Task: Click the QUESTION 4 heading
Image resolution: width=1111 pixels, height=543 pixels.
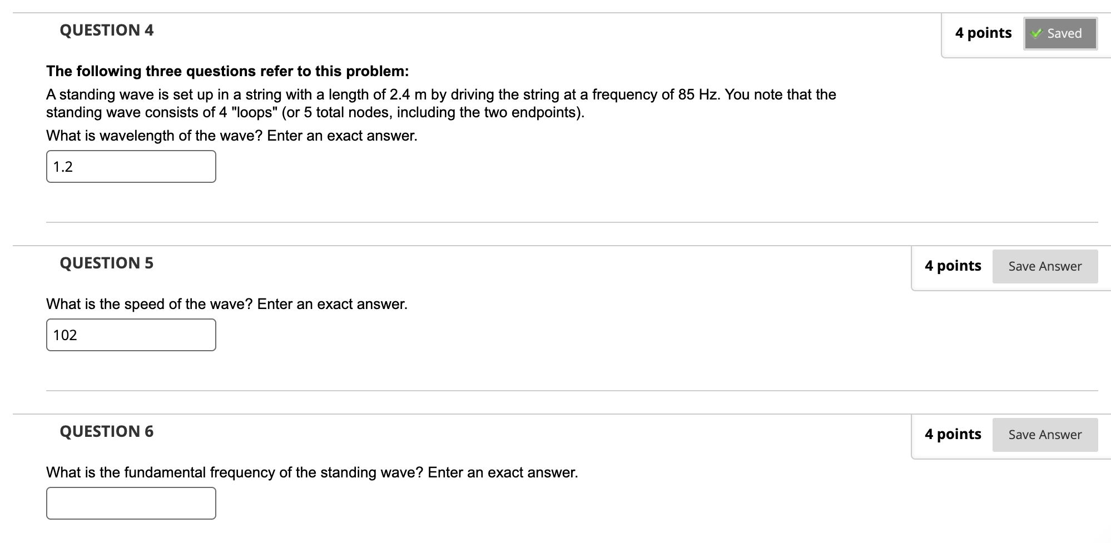Action: click(x=106, y=31)
